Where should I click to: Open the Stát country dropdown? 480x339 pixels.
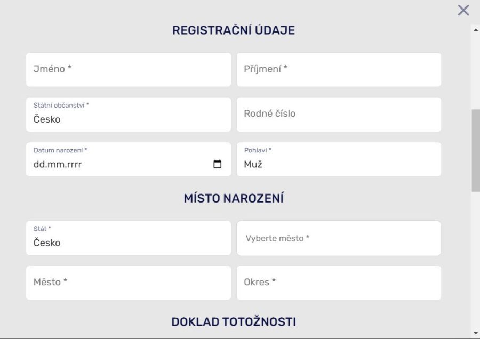[x=128, y=238]
